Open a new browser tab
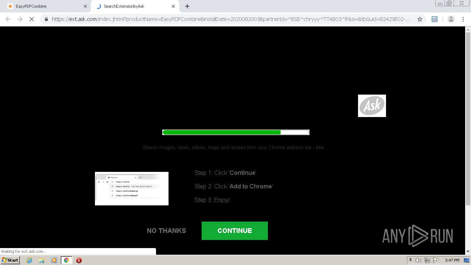The image size is (471, 265). click(187, 6)
